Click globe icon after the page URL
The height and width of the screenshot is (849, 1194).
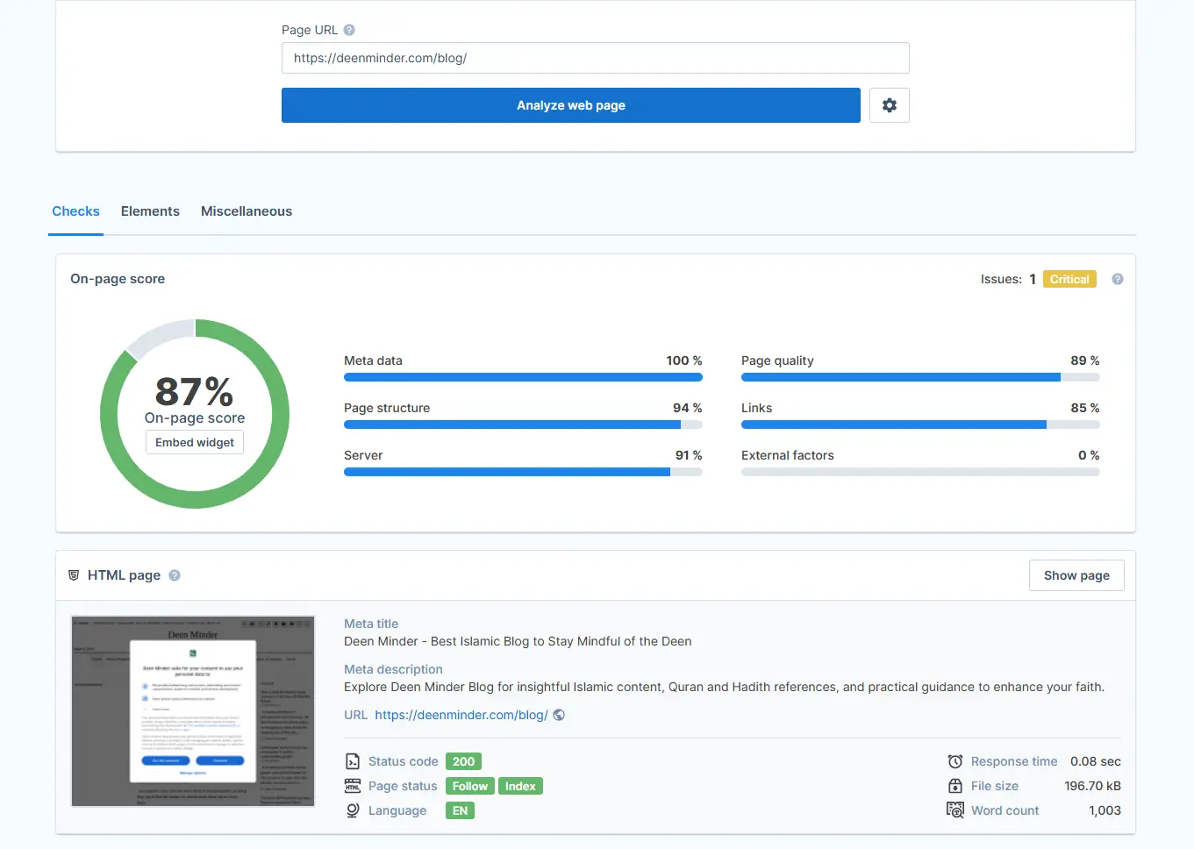[559, 715]
